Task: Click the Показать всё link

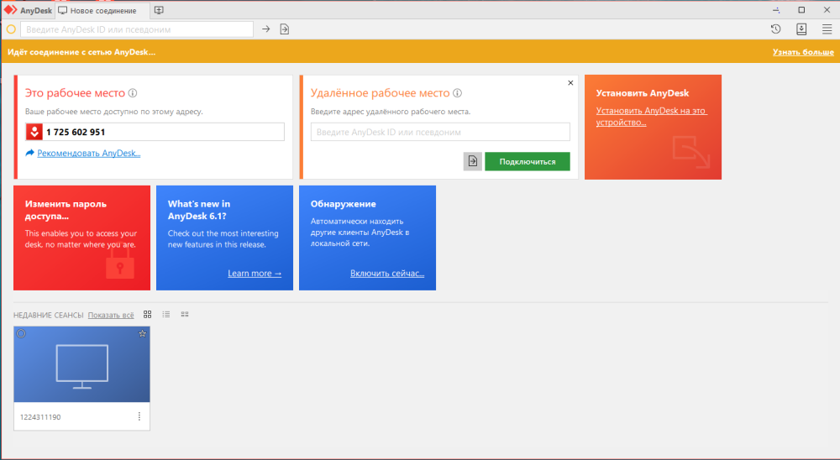Action: [111, 315]
